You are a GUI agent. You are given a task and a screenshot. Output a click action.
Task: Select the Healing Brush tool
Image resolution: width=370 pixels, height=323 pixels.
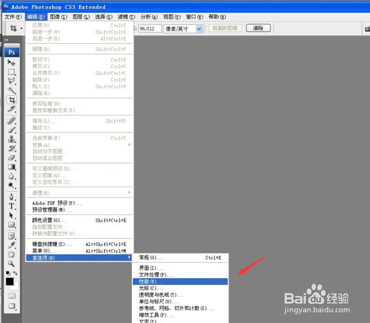(11, 121)
